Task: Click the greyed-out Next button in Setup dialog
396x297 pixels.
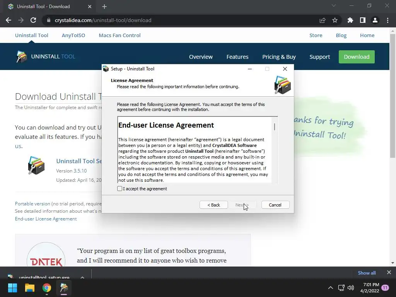Action: [242, 205]
